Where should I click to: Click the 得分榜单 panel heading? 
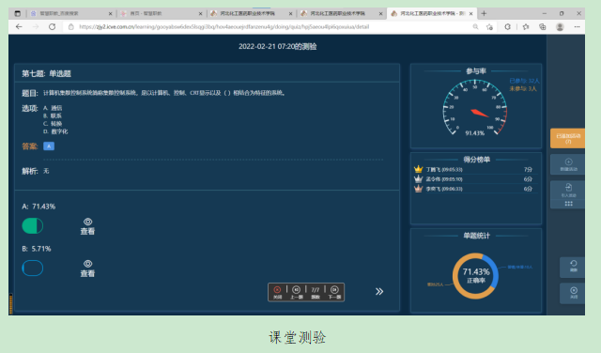tap(476, 160)
